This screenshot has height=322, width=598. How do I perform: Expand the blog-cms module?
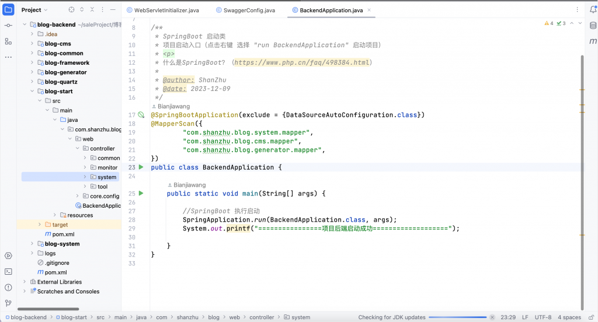click(33, 44)
